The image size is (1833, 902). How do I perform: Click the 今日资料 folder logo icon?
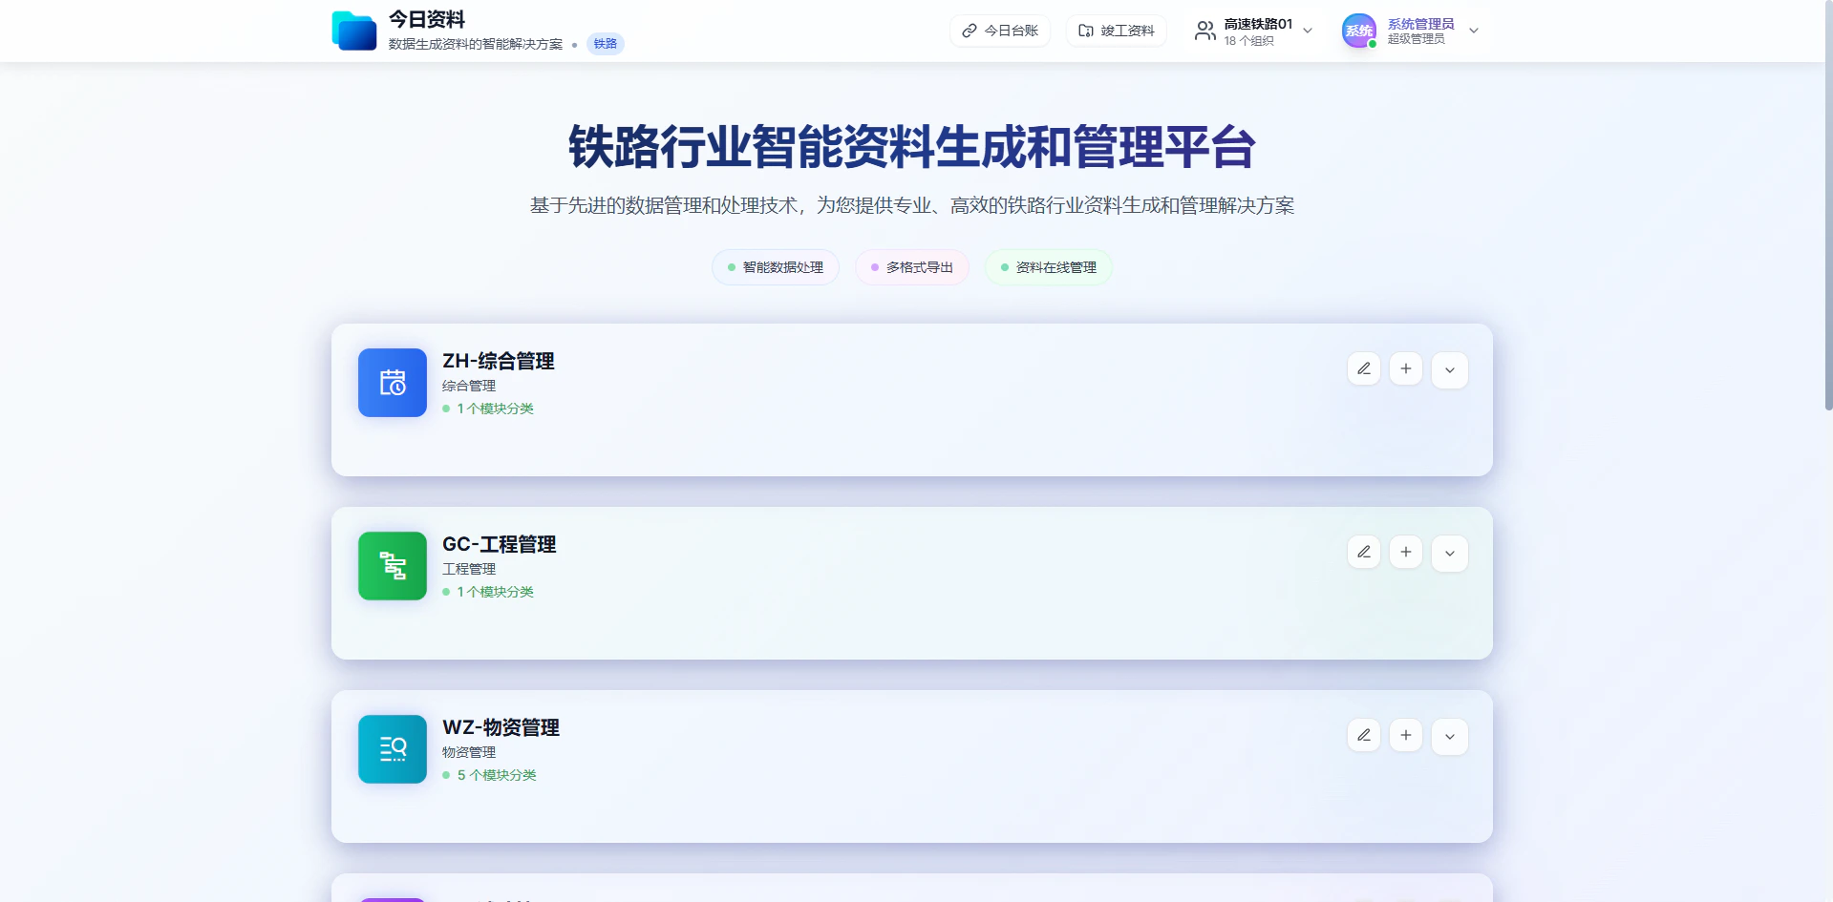(x=354, y=31)
